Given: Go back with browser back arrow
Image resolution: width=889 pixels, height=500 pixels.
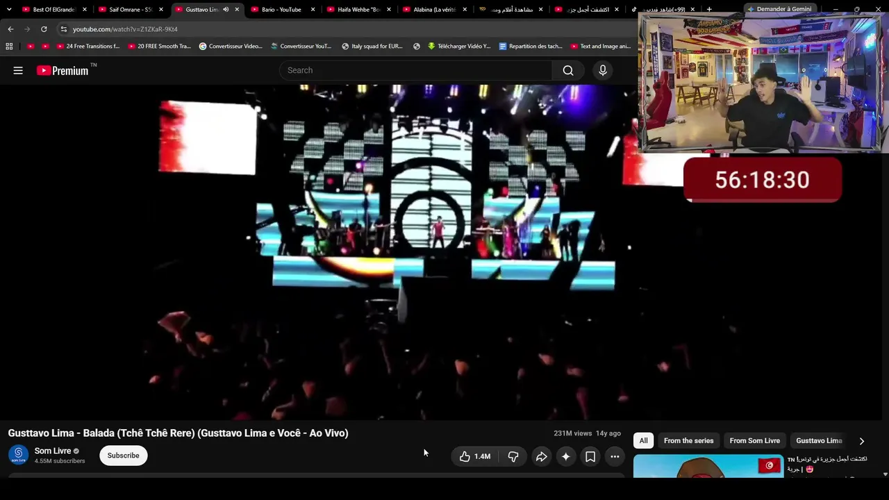Looking at the screenshot, I should coord(10,29).
